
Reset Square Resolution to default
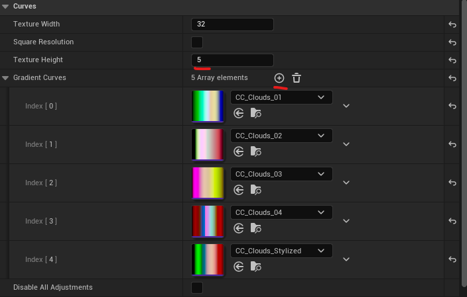(x=452, y=42)
